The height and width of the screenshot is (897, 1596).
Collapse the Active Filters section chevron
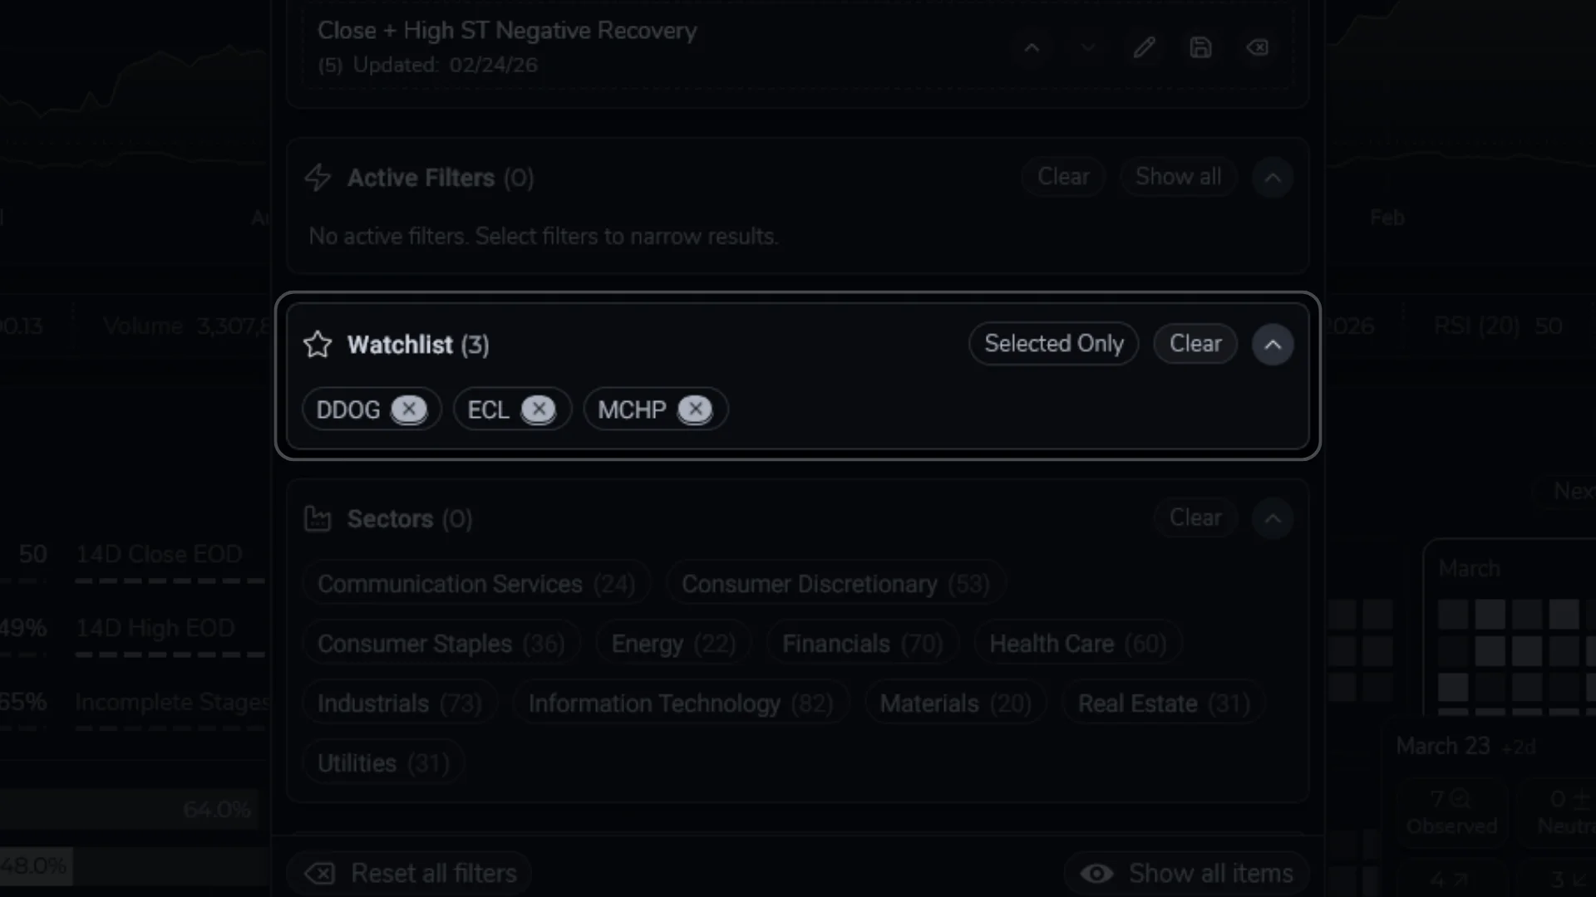[1272, 177]
